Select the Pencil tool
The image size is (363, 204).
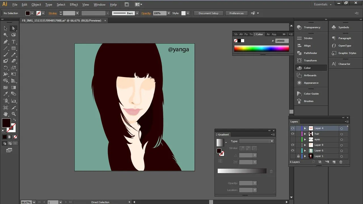[x=13, y=55]
